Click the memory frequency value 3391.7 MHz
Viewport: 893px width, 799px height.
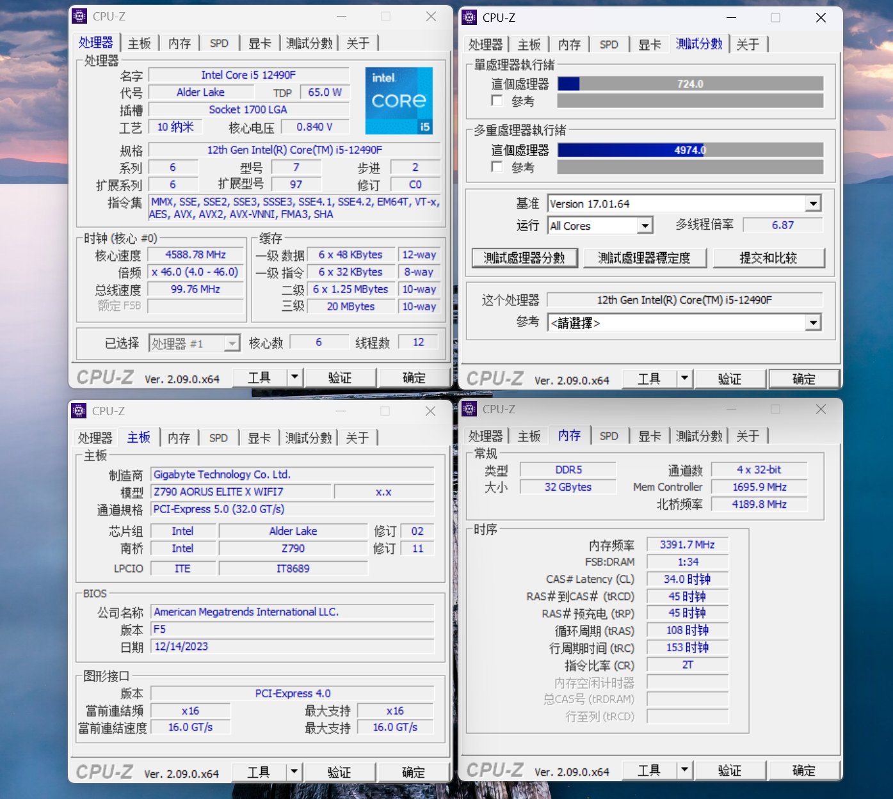pyautogui.click(x=688, y=544)
